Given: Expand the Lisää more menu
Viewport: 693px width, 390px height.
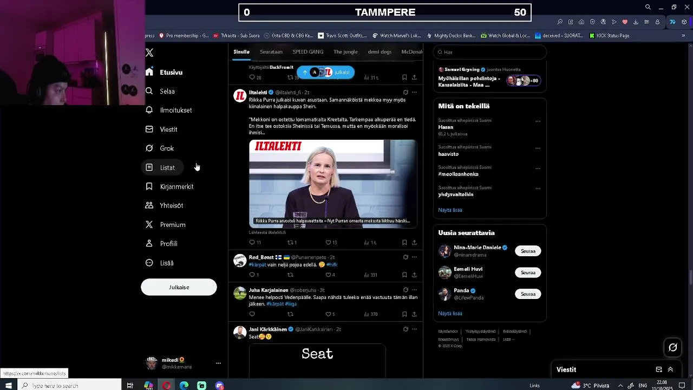Looking at the screenshot, I should [x=160, y=263].
